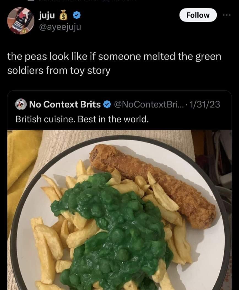The height and width of the screenshot is (290, 239).
Task: Open the No Context Brits avatar icon
Action: click(21, 104)
